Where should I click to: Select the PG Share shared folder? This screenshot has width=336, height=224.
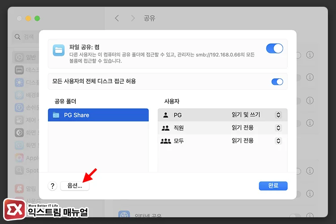point(98,115)
